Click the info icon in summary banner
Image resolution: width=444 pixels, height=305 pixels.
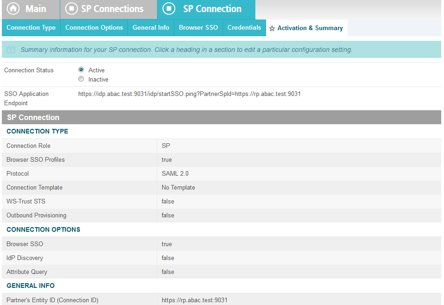tap(11, 50)
